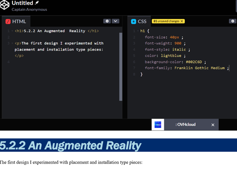Click the OVHcloud ad link text
Viewport: 237px width, 171px height.
pyautogui.click(x=185, y=124)
